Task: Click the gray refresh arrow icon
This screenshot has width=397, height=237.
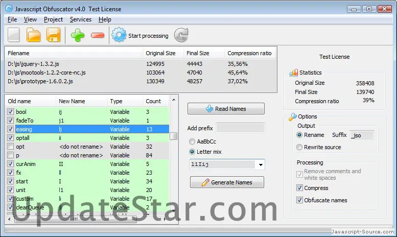Action: tap(181, 35)
